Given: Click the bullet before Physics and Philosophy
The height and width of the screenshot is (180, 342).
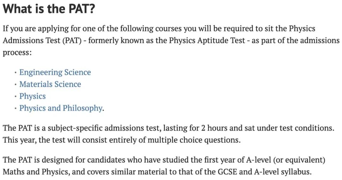Looking at the screenshot, I should [15, 109].
